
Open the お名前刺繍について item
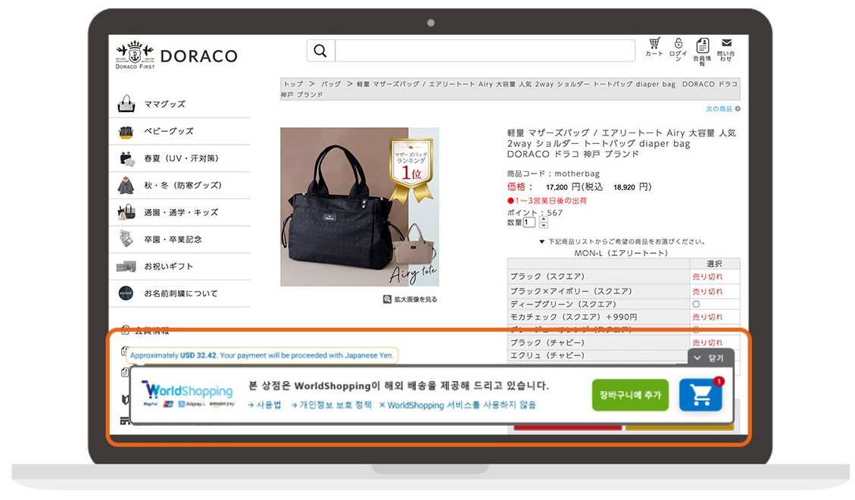(180, 293)
